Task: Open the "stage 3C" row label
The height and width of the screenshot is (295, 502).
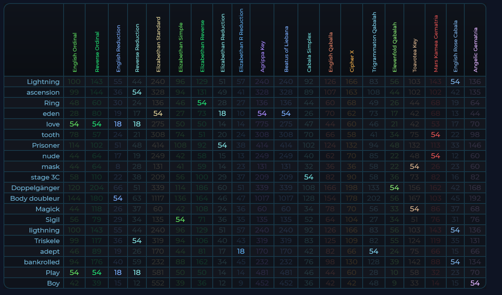Action: (x=45, y=177)
